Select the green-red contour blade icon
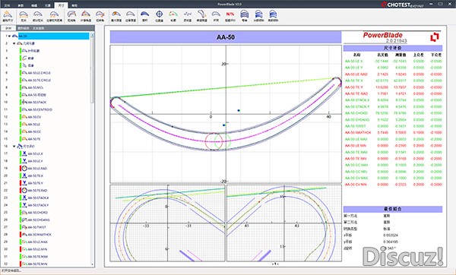The image size is (456, 275). 173,14
